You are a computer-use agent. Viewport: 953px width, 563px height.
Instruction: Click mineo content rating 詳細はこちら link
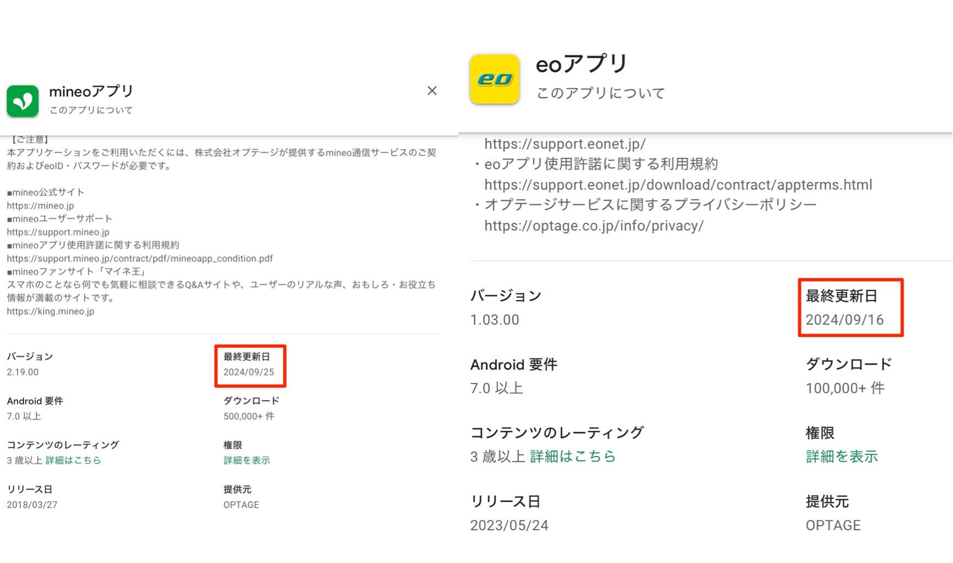[73, 460]
